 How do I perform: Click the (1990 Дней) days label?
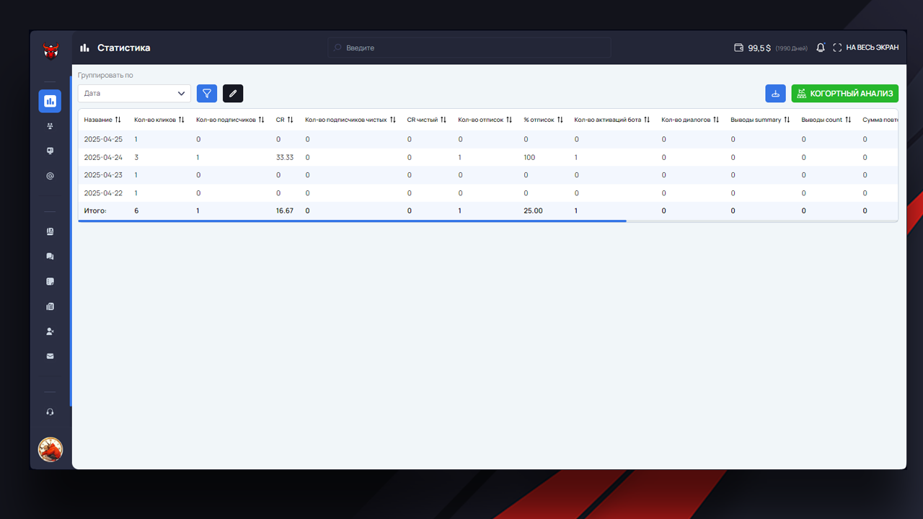click(x=791, y=48)
